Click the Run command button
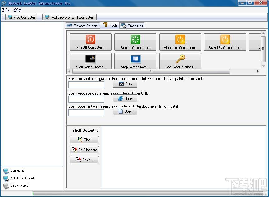 [125, 84]
